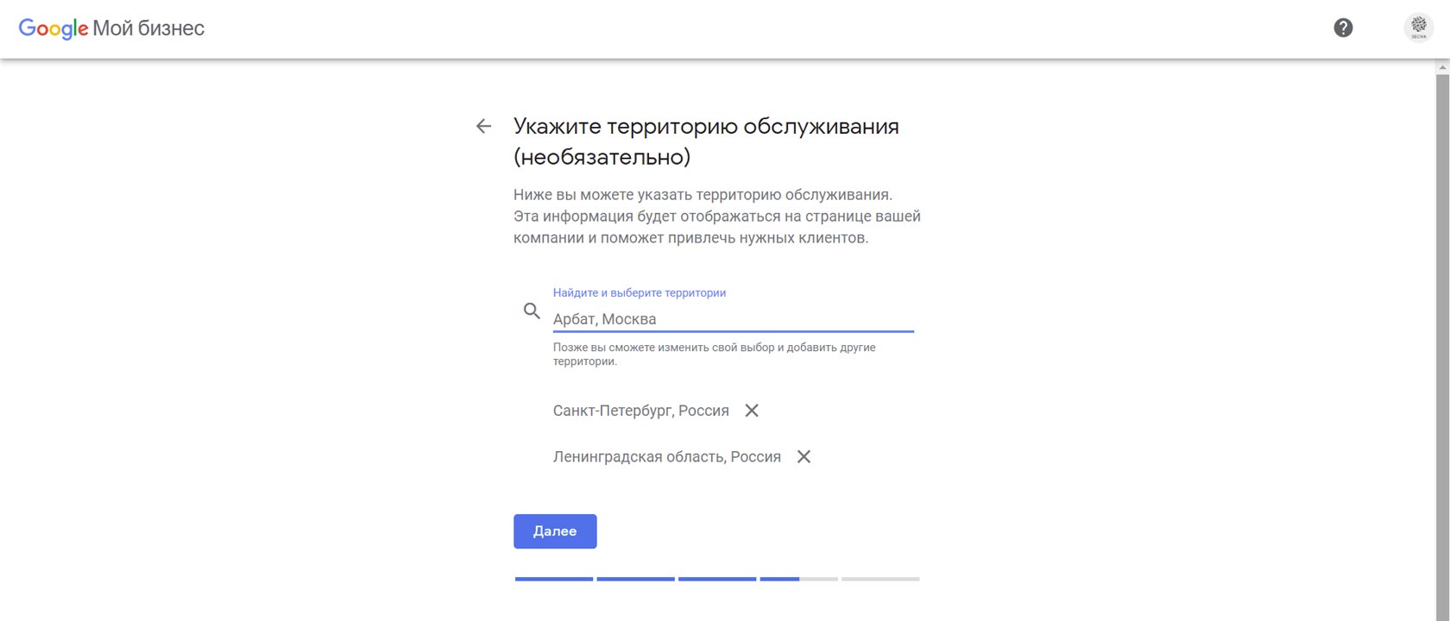Open the account avatar in top right
Screen dimensions: 1450x621
click(1418, 28)
